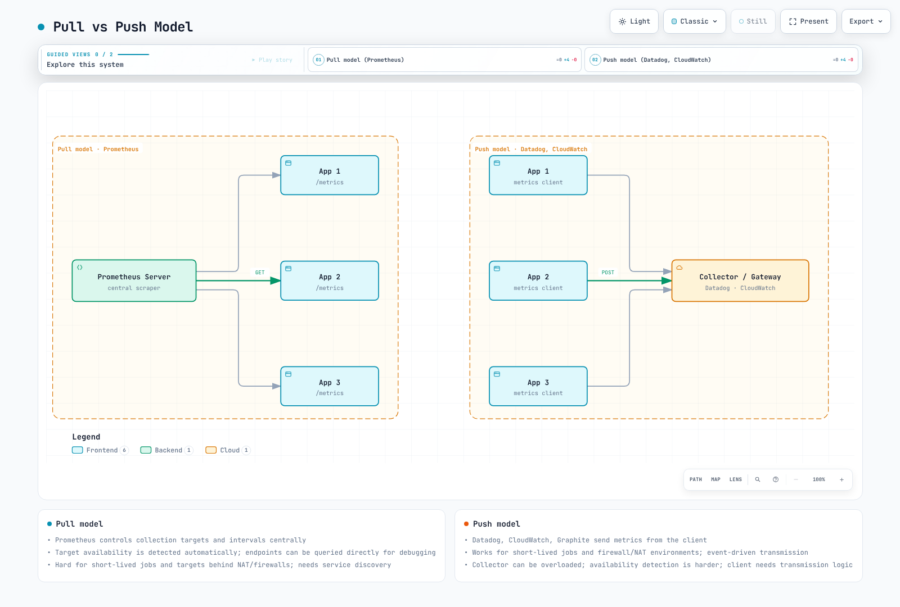Click the cloud icon on Collector node
The image size is (900, 607).
point(679,268)
